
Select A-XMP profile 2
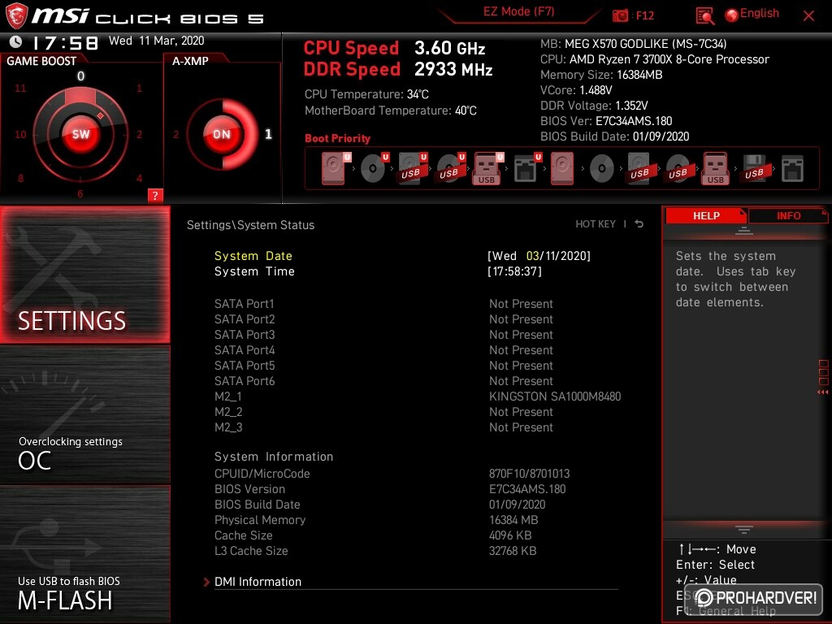click(175, 134)
